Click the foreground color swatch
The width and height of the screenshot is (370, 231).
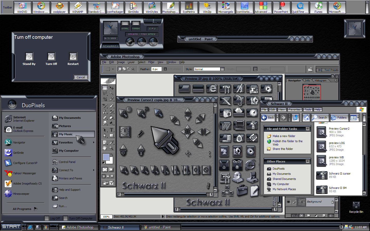click(x=106, y=157)
